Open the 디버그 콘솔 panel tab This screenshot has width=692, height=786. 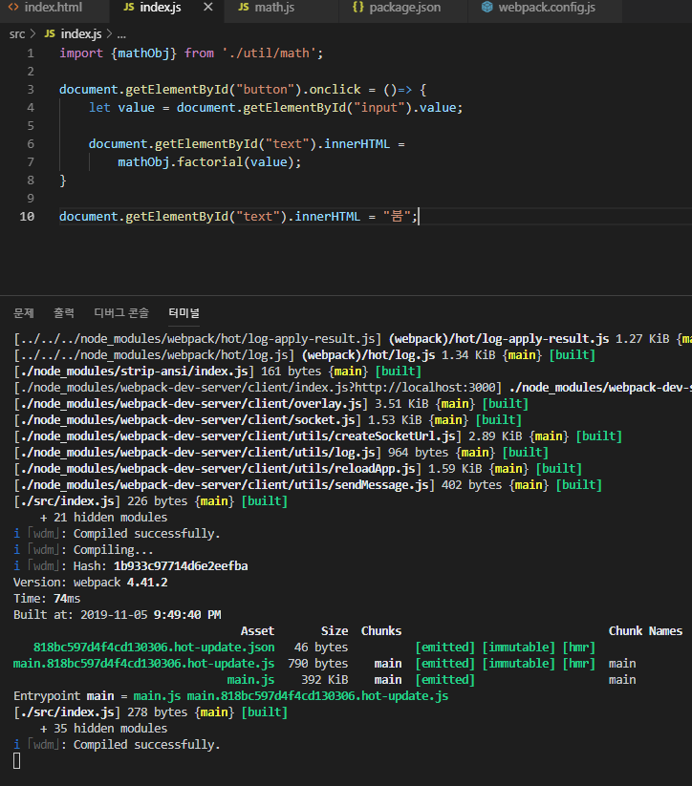121,313
